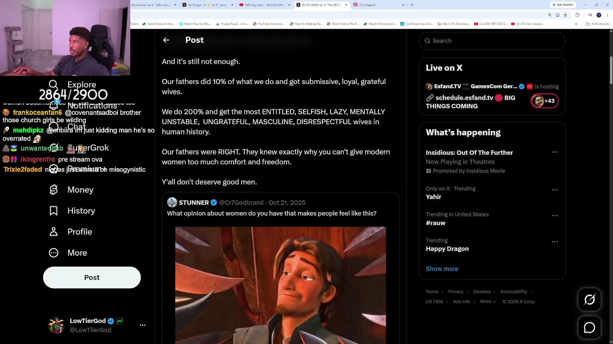Open more options for #rauw trend

click(x=555, y=216)
